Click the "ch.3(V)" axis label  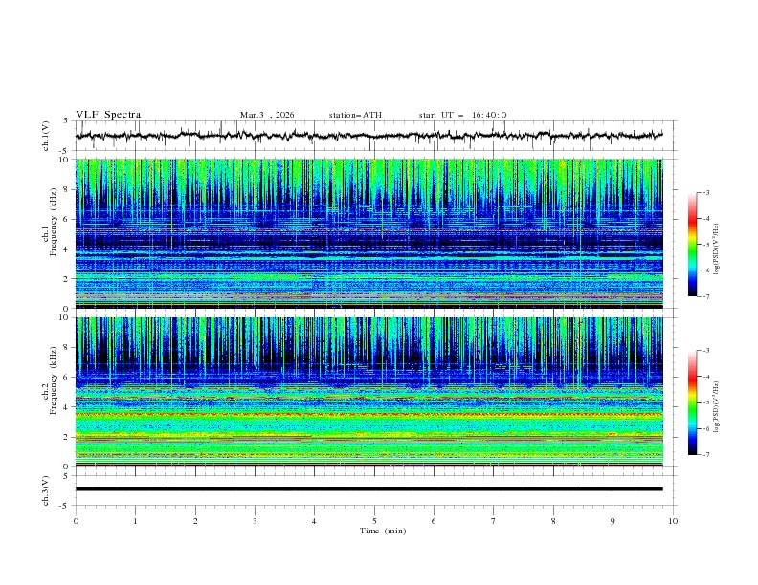tap(46, 490)
